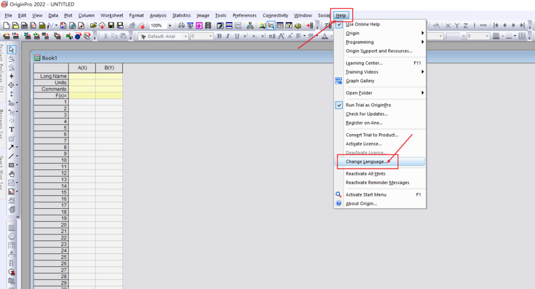Click the Slide Show presentation icon
Screen dimensions: 535x289
(x=190, y=26)
